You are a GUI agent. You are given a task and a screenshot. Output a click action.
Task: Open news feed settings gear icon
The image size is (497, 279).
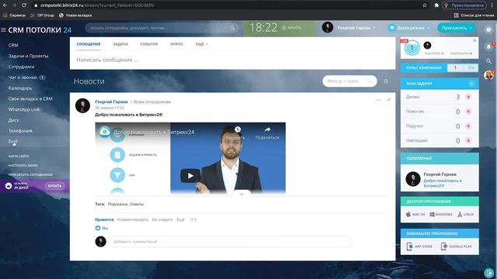click(386, 81)
